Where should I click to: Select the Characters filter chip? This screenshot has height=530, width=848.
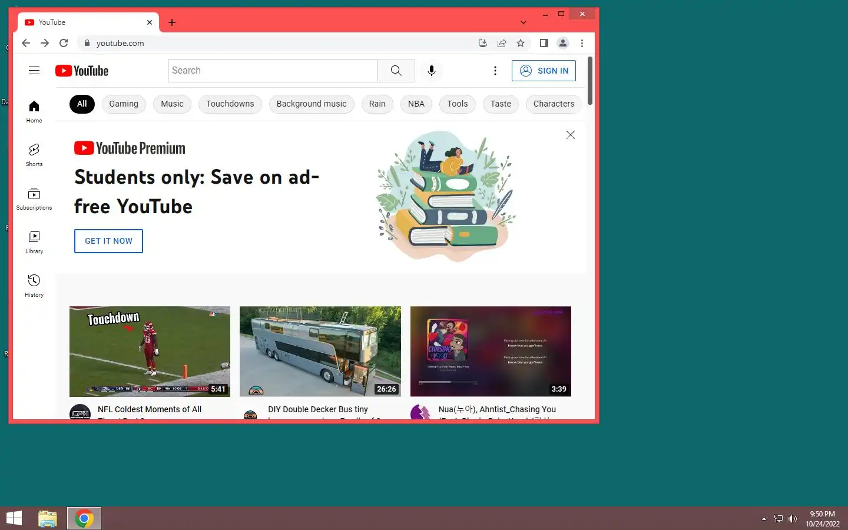coord(554,104)
